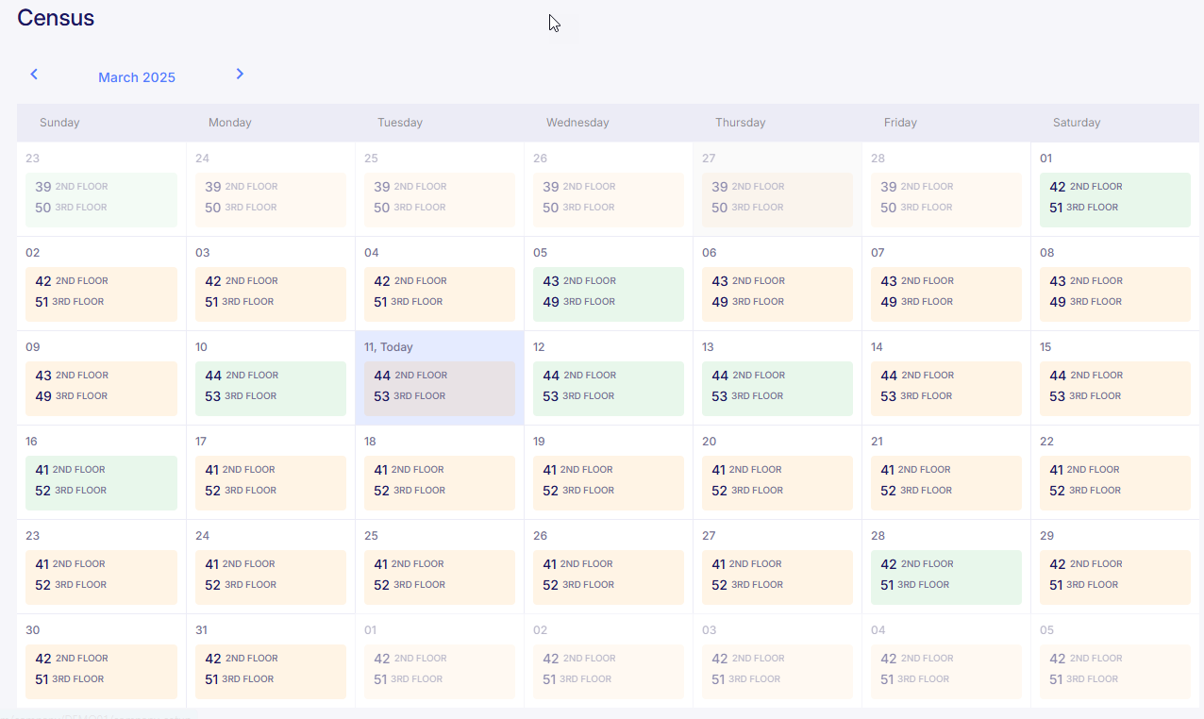
Task: Go to next month with right chevron
Action: [x=240, y=74]
